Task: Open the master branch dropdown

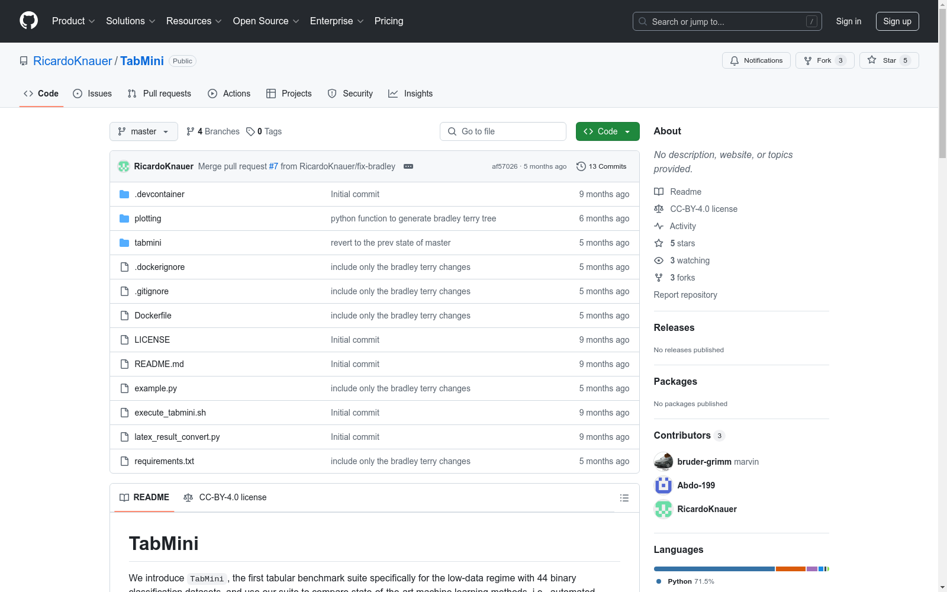Action: 144,131
